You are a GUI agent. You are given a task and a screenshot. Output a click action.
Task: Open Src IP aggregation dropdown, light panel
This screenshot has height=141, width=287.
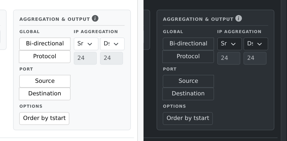coord(86,44)
